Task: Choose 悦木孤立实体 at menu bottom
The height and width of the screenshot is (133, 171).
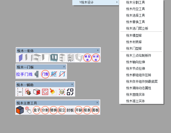Action: coord(135,101)
